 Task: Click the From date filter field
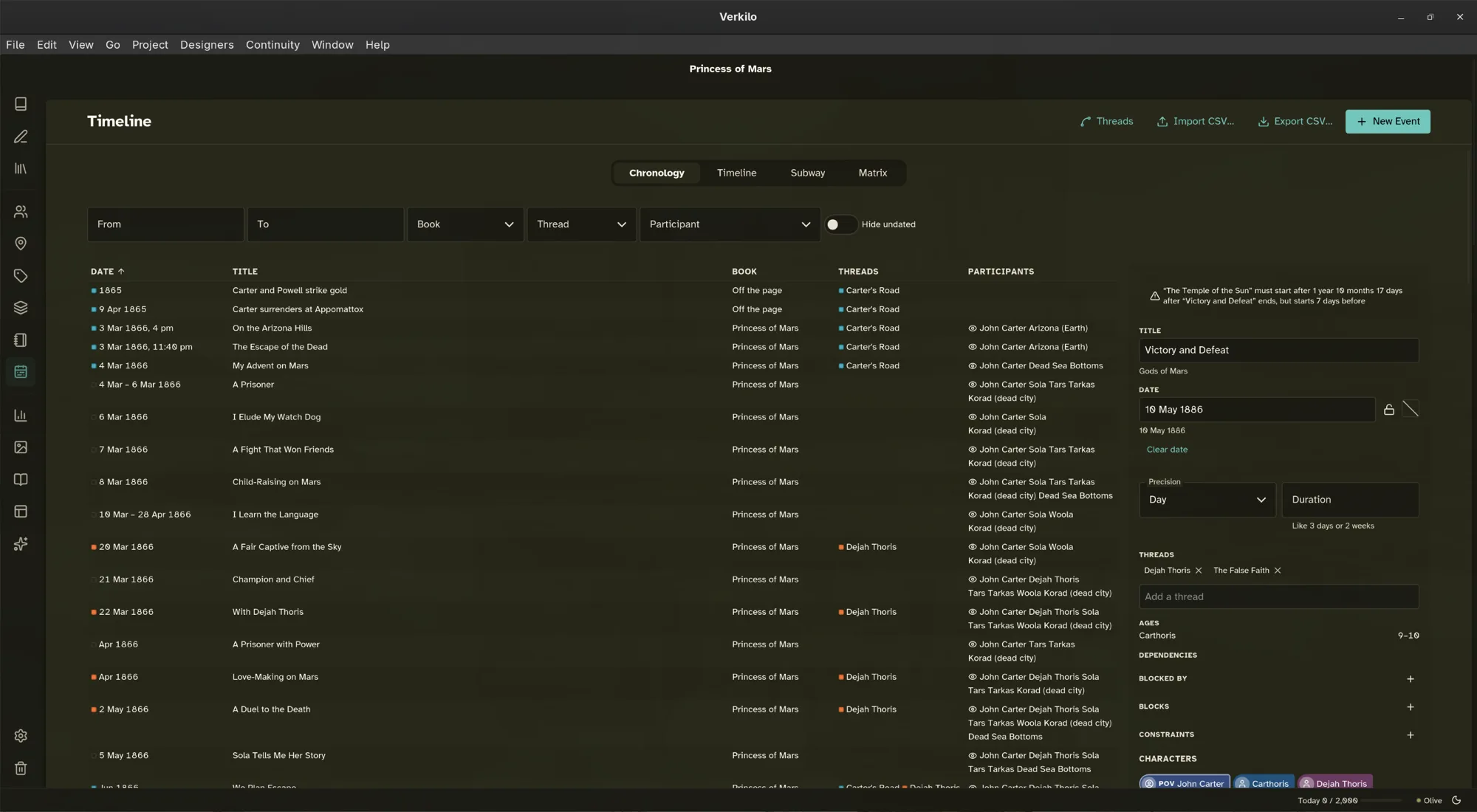165,224
